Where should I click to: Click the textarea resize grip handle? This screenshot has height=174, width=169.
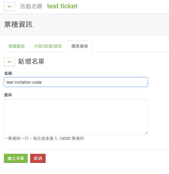(x=146, y=133)
